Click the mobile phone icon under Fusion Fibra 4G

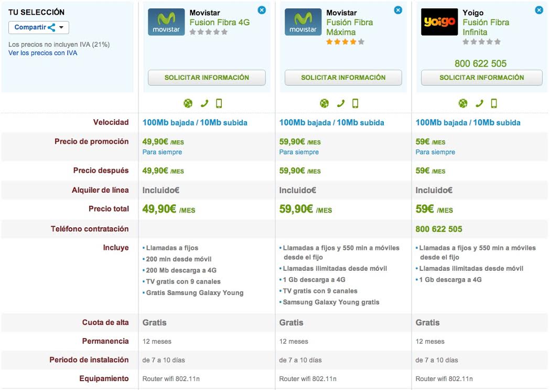(x=219, y=103)
